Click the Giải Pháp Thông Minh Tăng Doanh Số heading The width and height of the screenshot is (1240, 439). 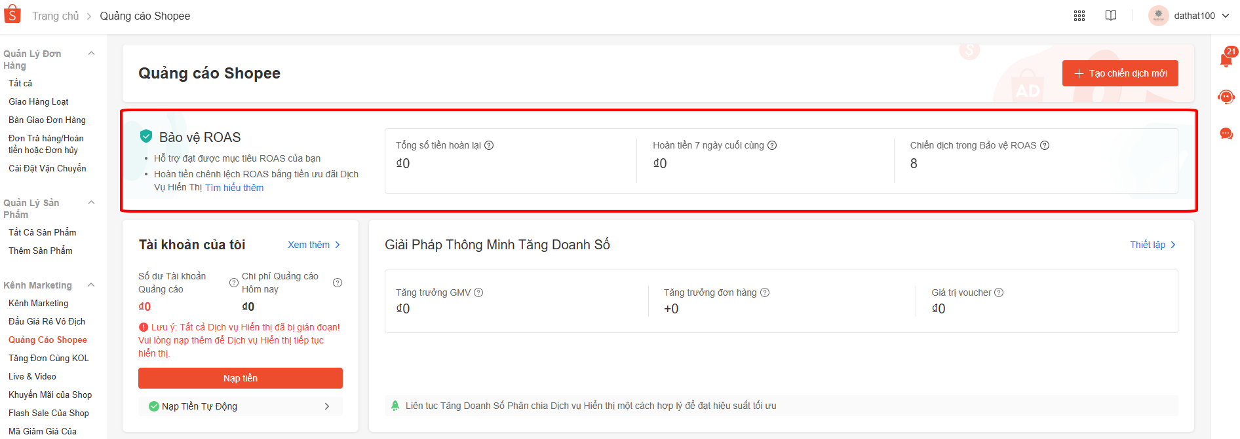[497, 245]
